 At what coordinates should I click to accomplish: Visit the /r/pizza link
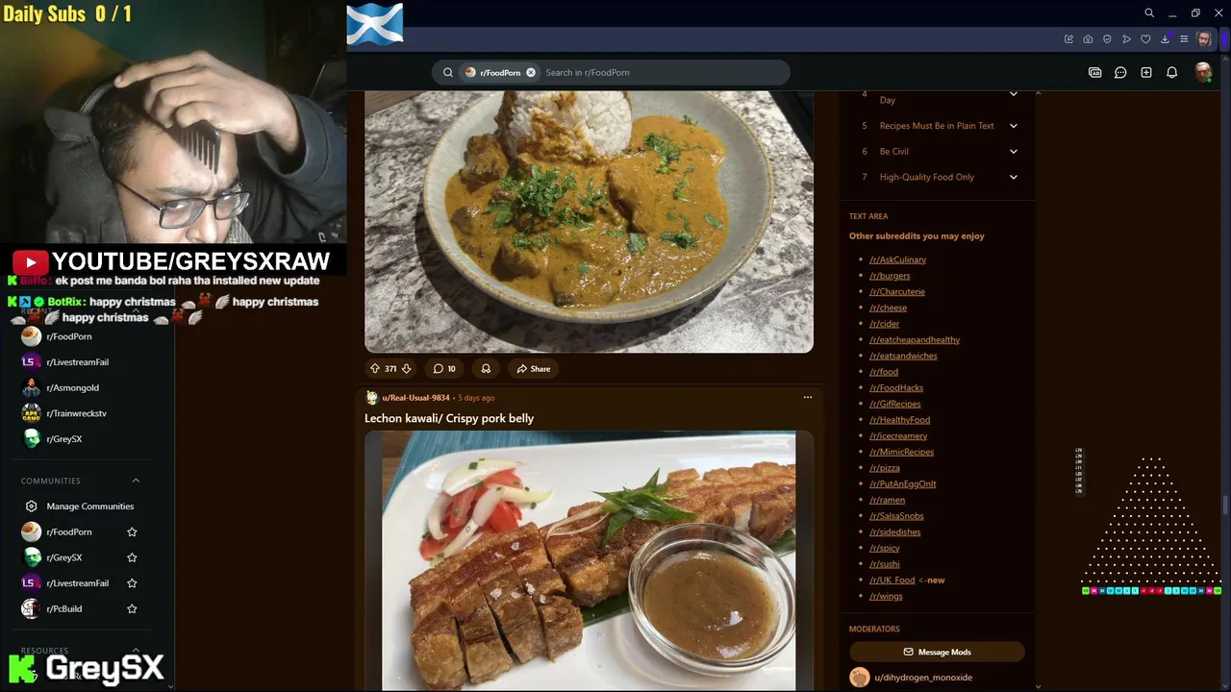[885, 468]
